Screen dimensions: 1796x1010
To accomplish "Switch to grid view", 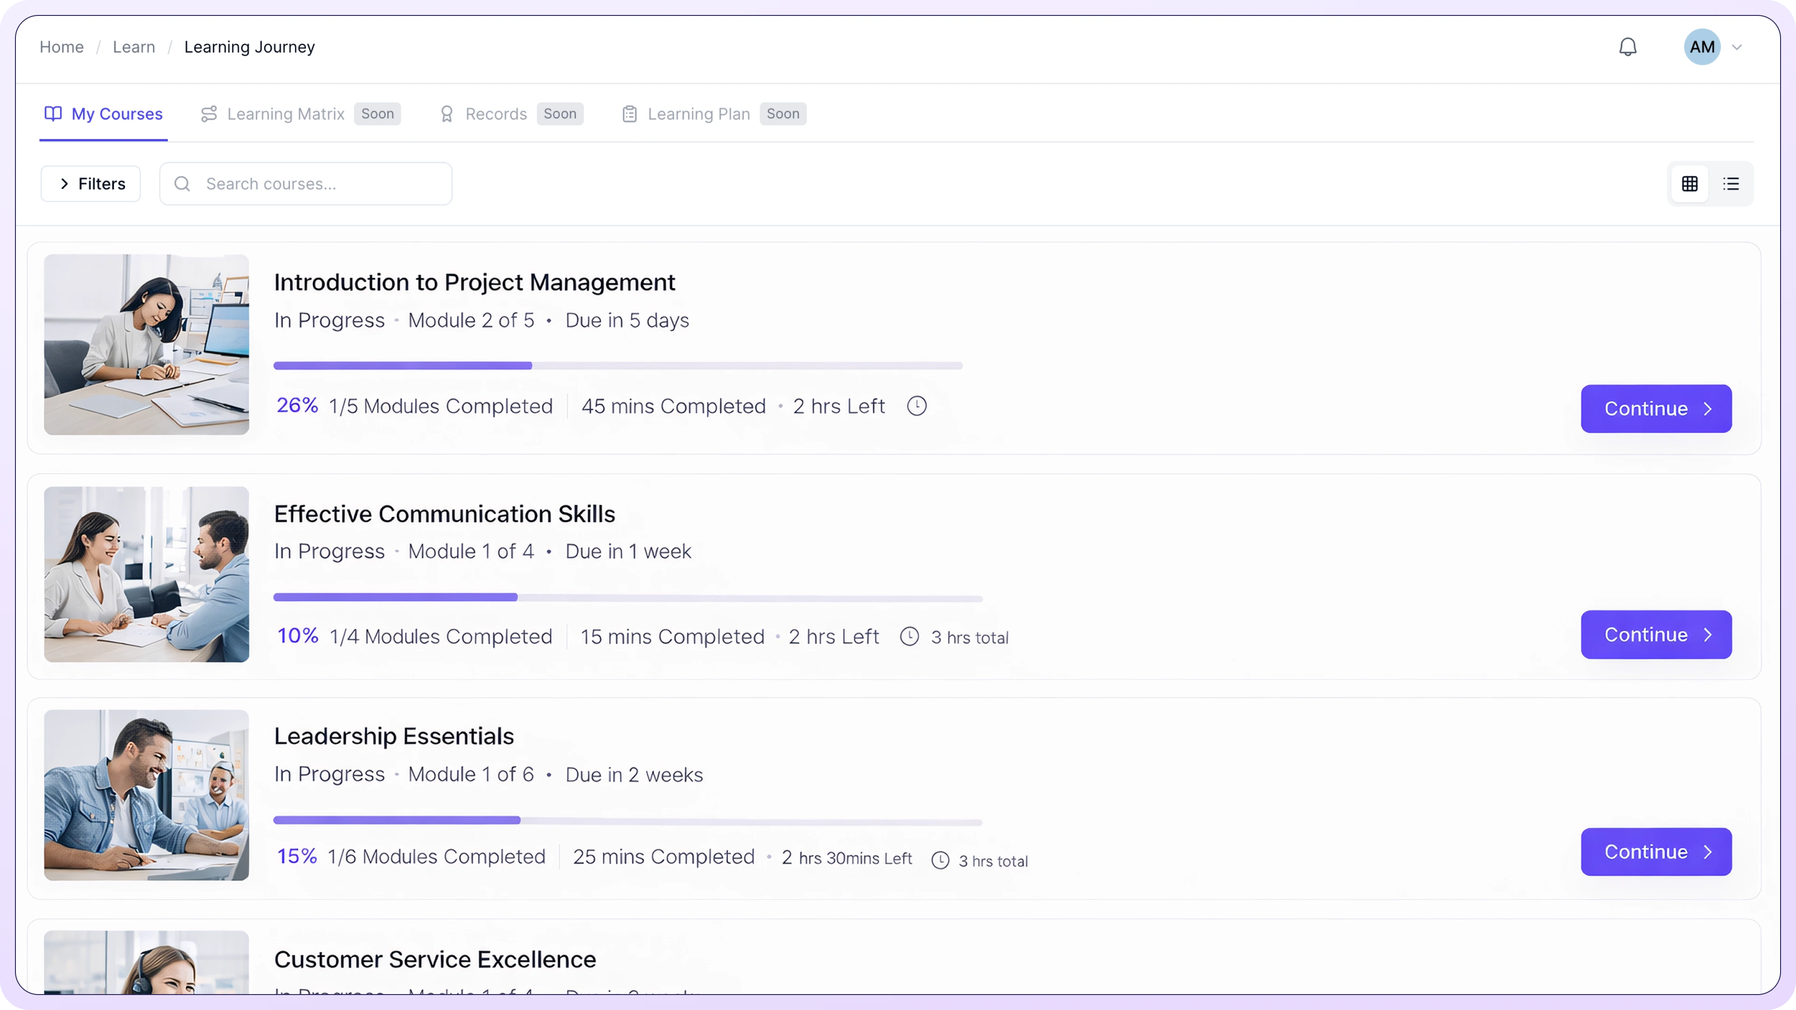I will pyautogui.click(x=1689, y=184).
